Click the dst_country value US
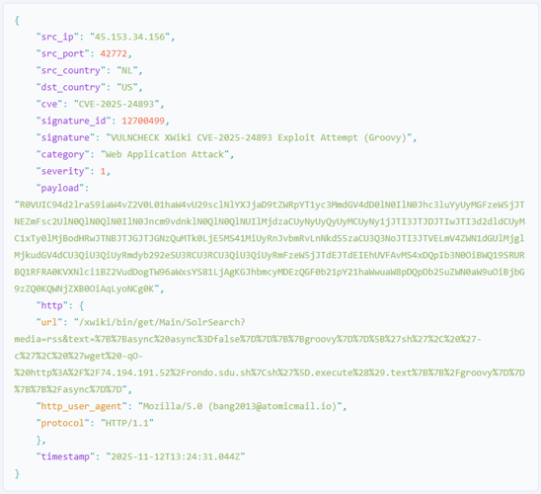Viewport: 541px width, 494px height. click(127, 87)
